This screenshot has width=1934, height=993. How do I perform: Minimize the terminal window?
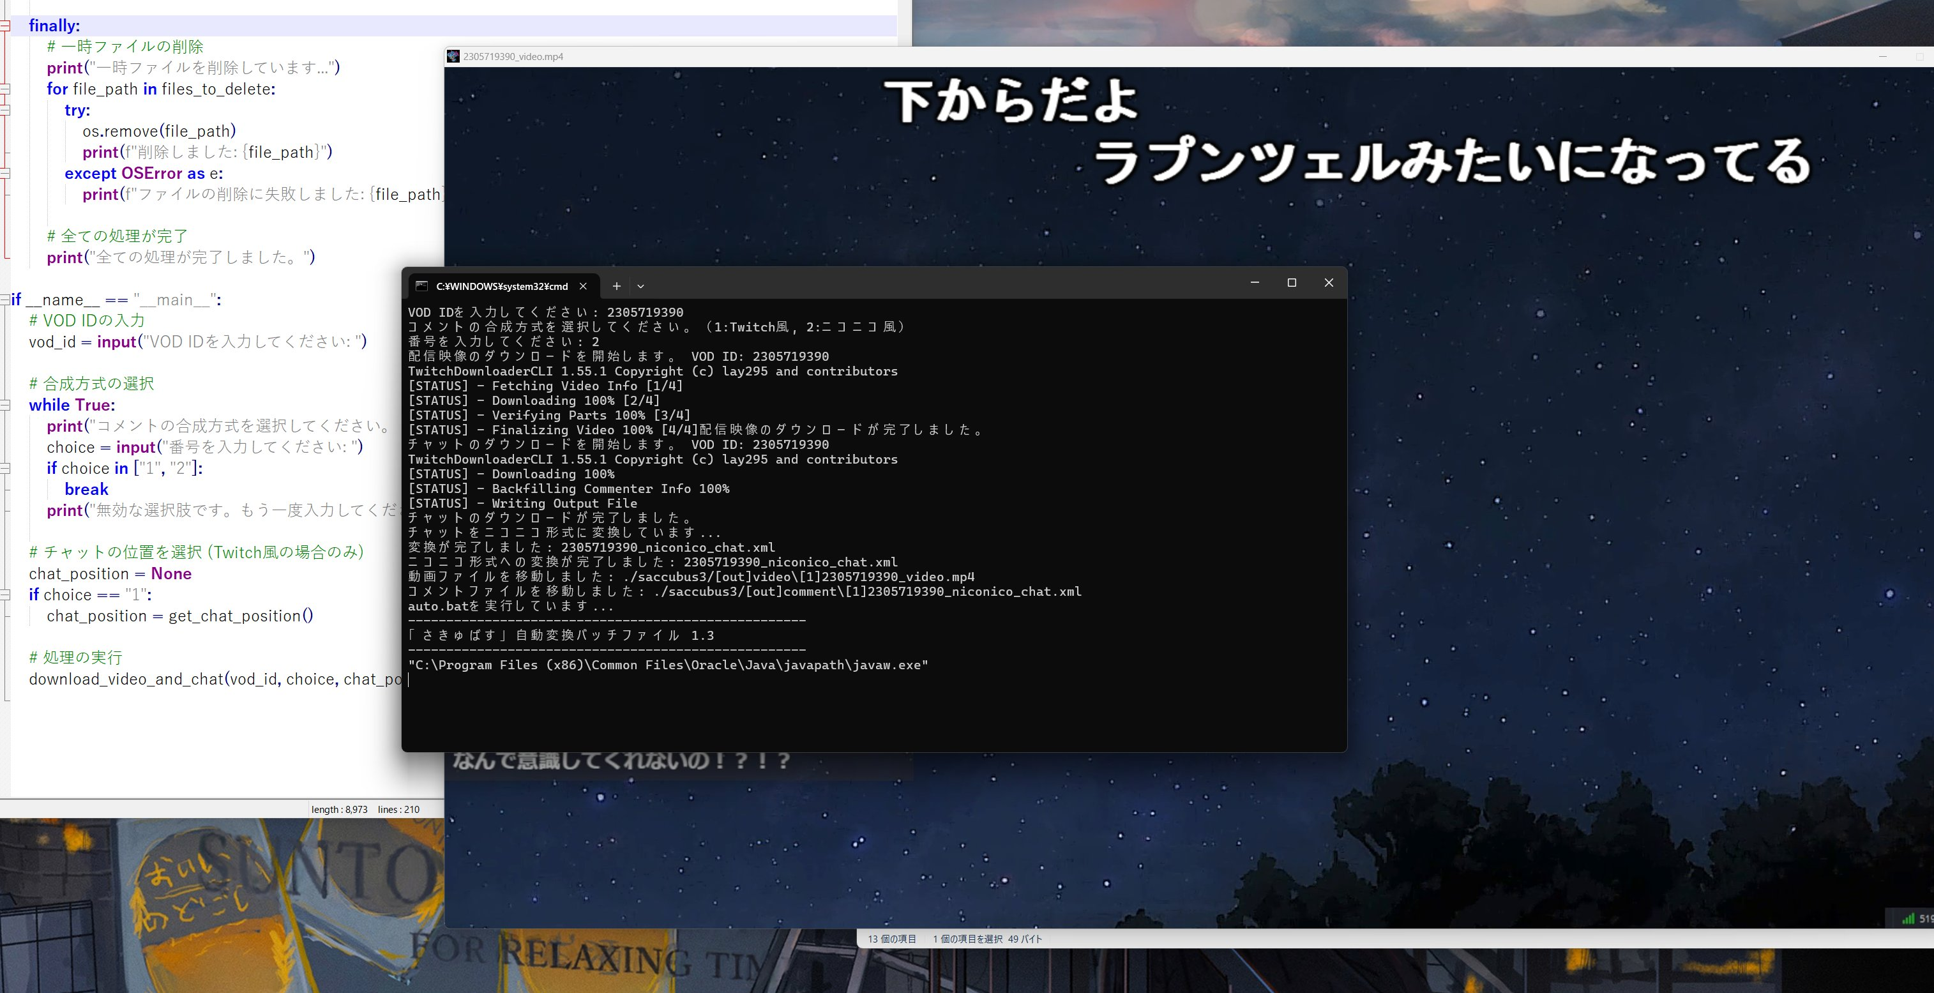pyautogui.click(x=1255, y=282)
